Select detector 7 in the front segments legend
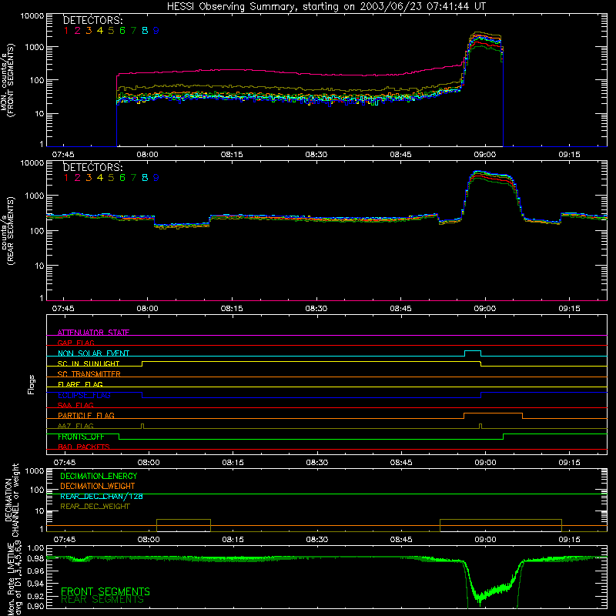 (133, 31)
